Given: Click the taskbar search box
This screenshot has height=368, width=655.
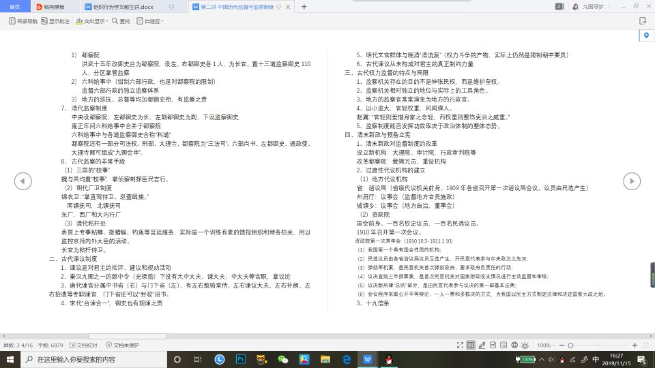Looking at the screenshot, I should (x=93, y=359).
